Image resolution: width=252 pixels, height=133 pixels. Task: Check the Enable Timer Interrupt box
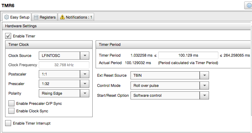[x=8, y=123]
